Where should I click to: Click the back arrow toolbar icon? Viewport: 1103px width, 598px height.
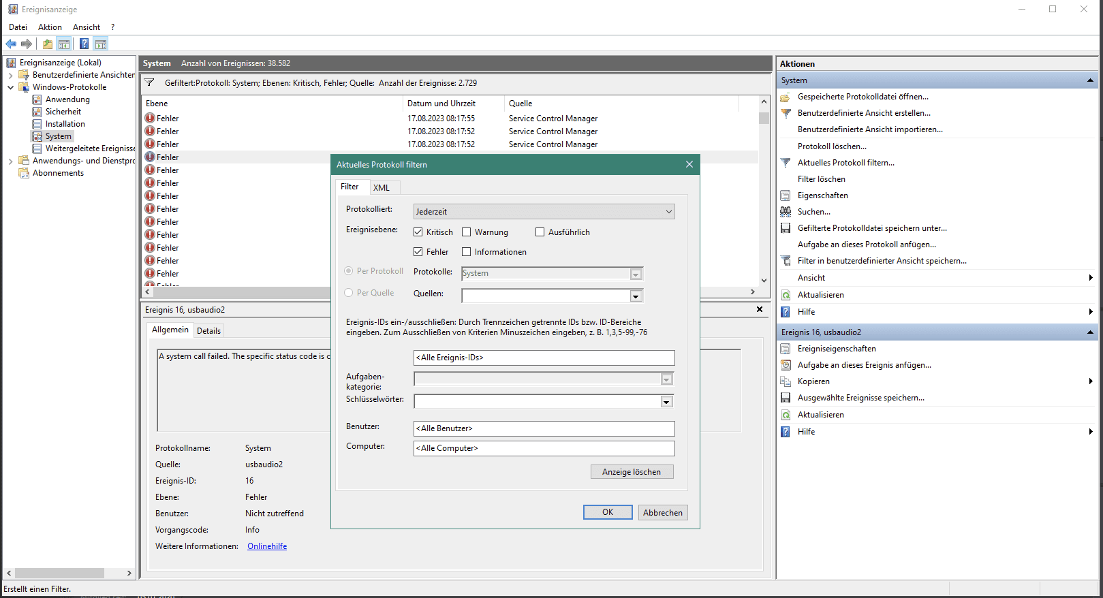point(11,44)
